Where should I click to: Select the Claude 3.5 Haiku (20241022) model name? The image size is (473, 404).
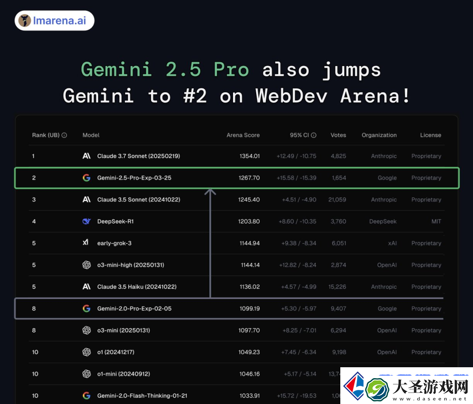click(137, 287)
